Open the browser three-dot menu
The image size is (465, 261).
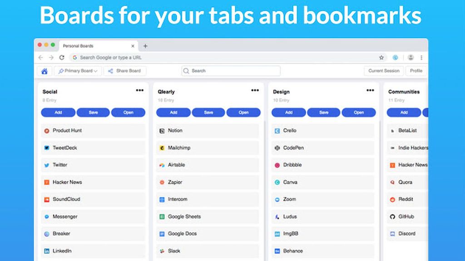[x=421, y=58]
